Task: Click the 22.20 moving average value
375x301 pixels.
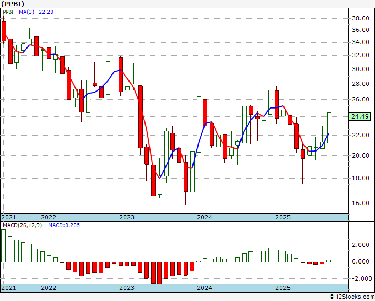Action: point(46,12)
